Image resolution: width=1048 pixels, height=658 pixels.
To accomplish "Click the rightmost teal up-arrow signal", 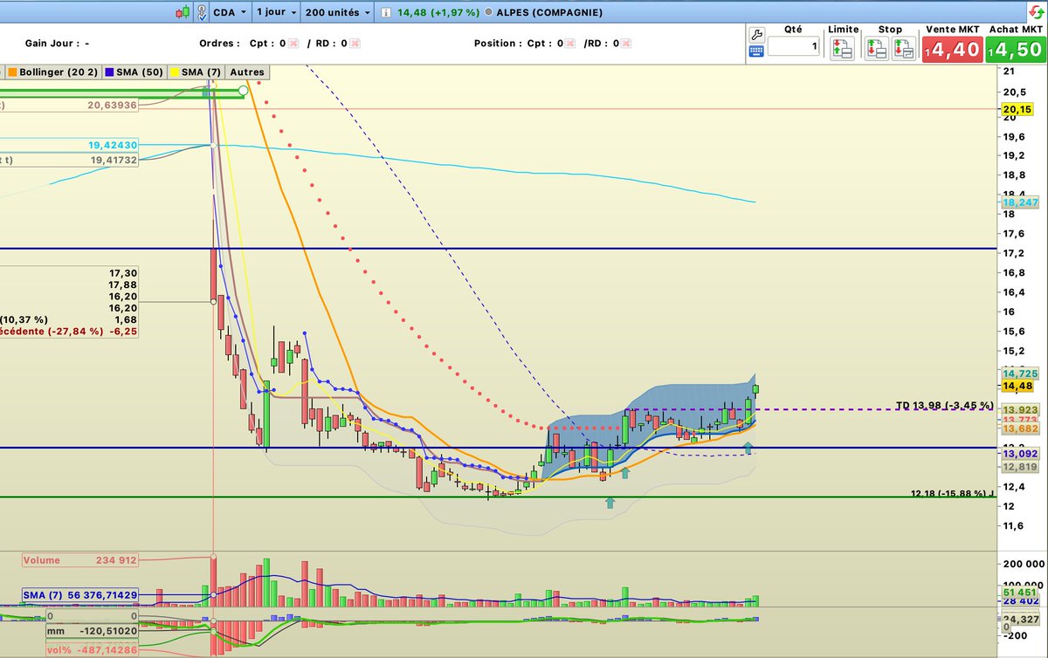I will [x=748, y=448].
